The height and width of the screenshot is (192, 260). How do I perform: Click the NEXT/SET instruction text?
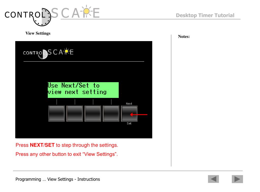click(67, 145)
